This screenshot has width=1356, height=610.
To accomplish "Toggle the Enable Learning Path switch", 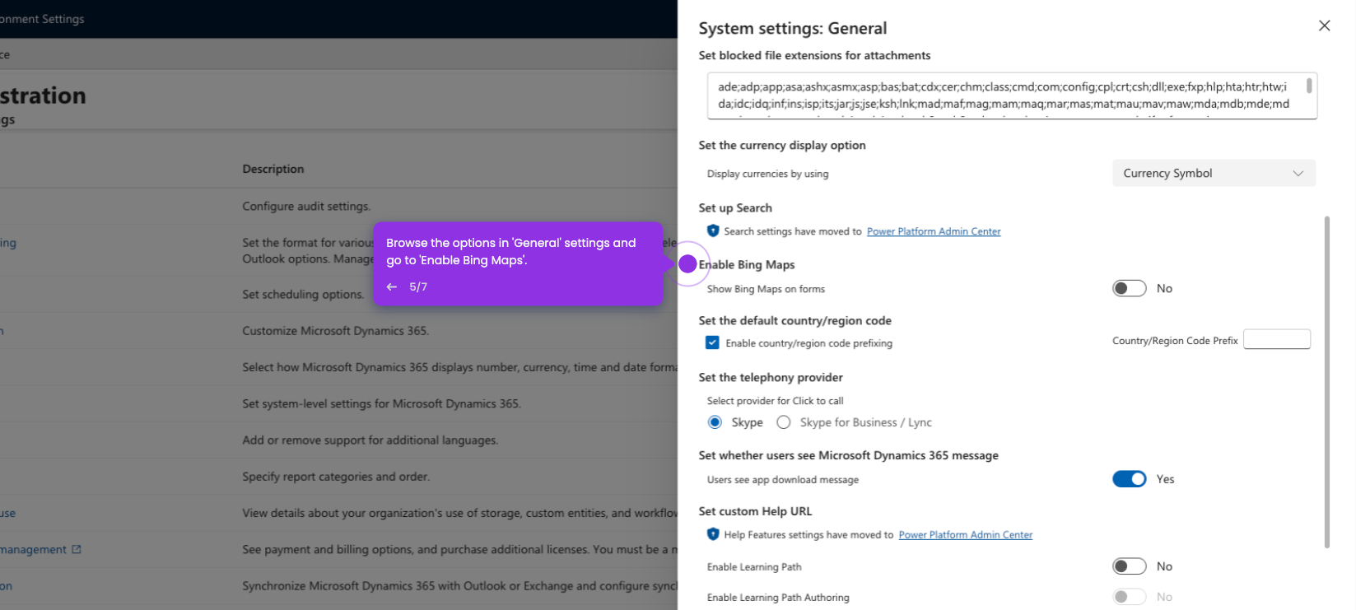I will point(1129,566).
